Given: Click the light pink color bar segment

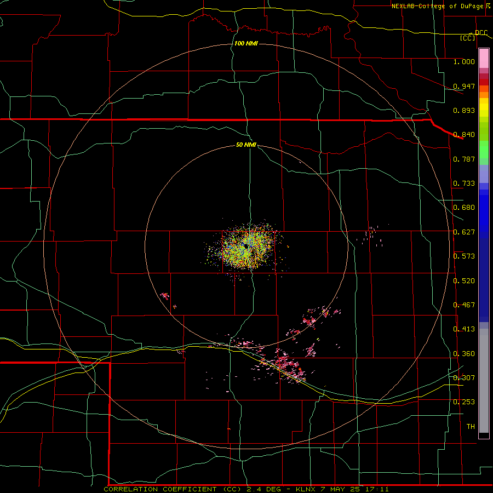Looking at the screenshot, I should point(484,59).
